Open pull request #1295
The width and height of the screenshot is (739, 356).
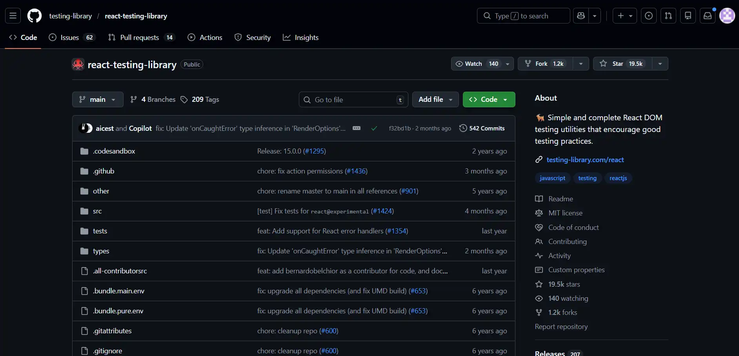(x=315, y=151)
